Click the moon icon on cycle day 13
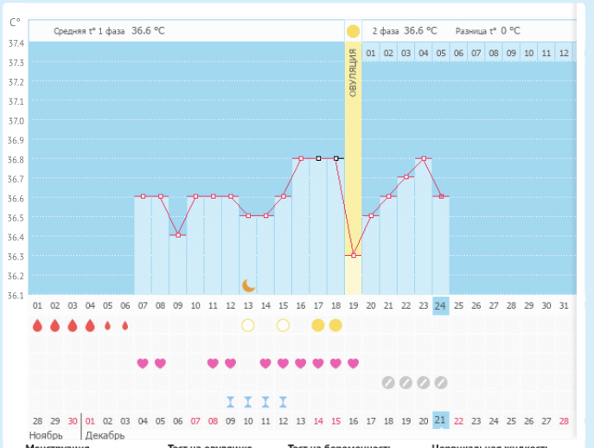The image size is (594, 448). click(248, 285)
